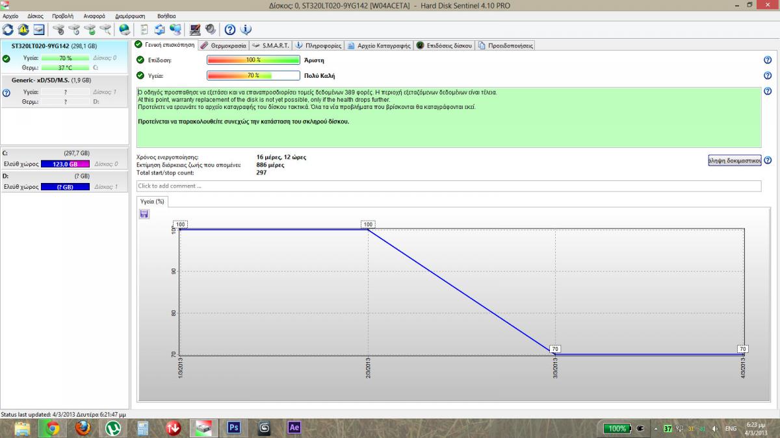This screenshot has height=438, width=780.
Task: Click the blue disk panel toolbar icon
Action: point(39,29)
